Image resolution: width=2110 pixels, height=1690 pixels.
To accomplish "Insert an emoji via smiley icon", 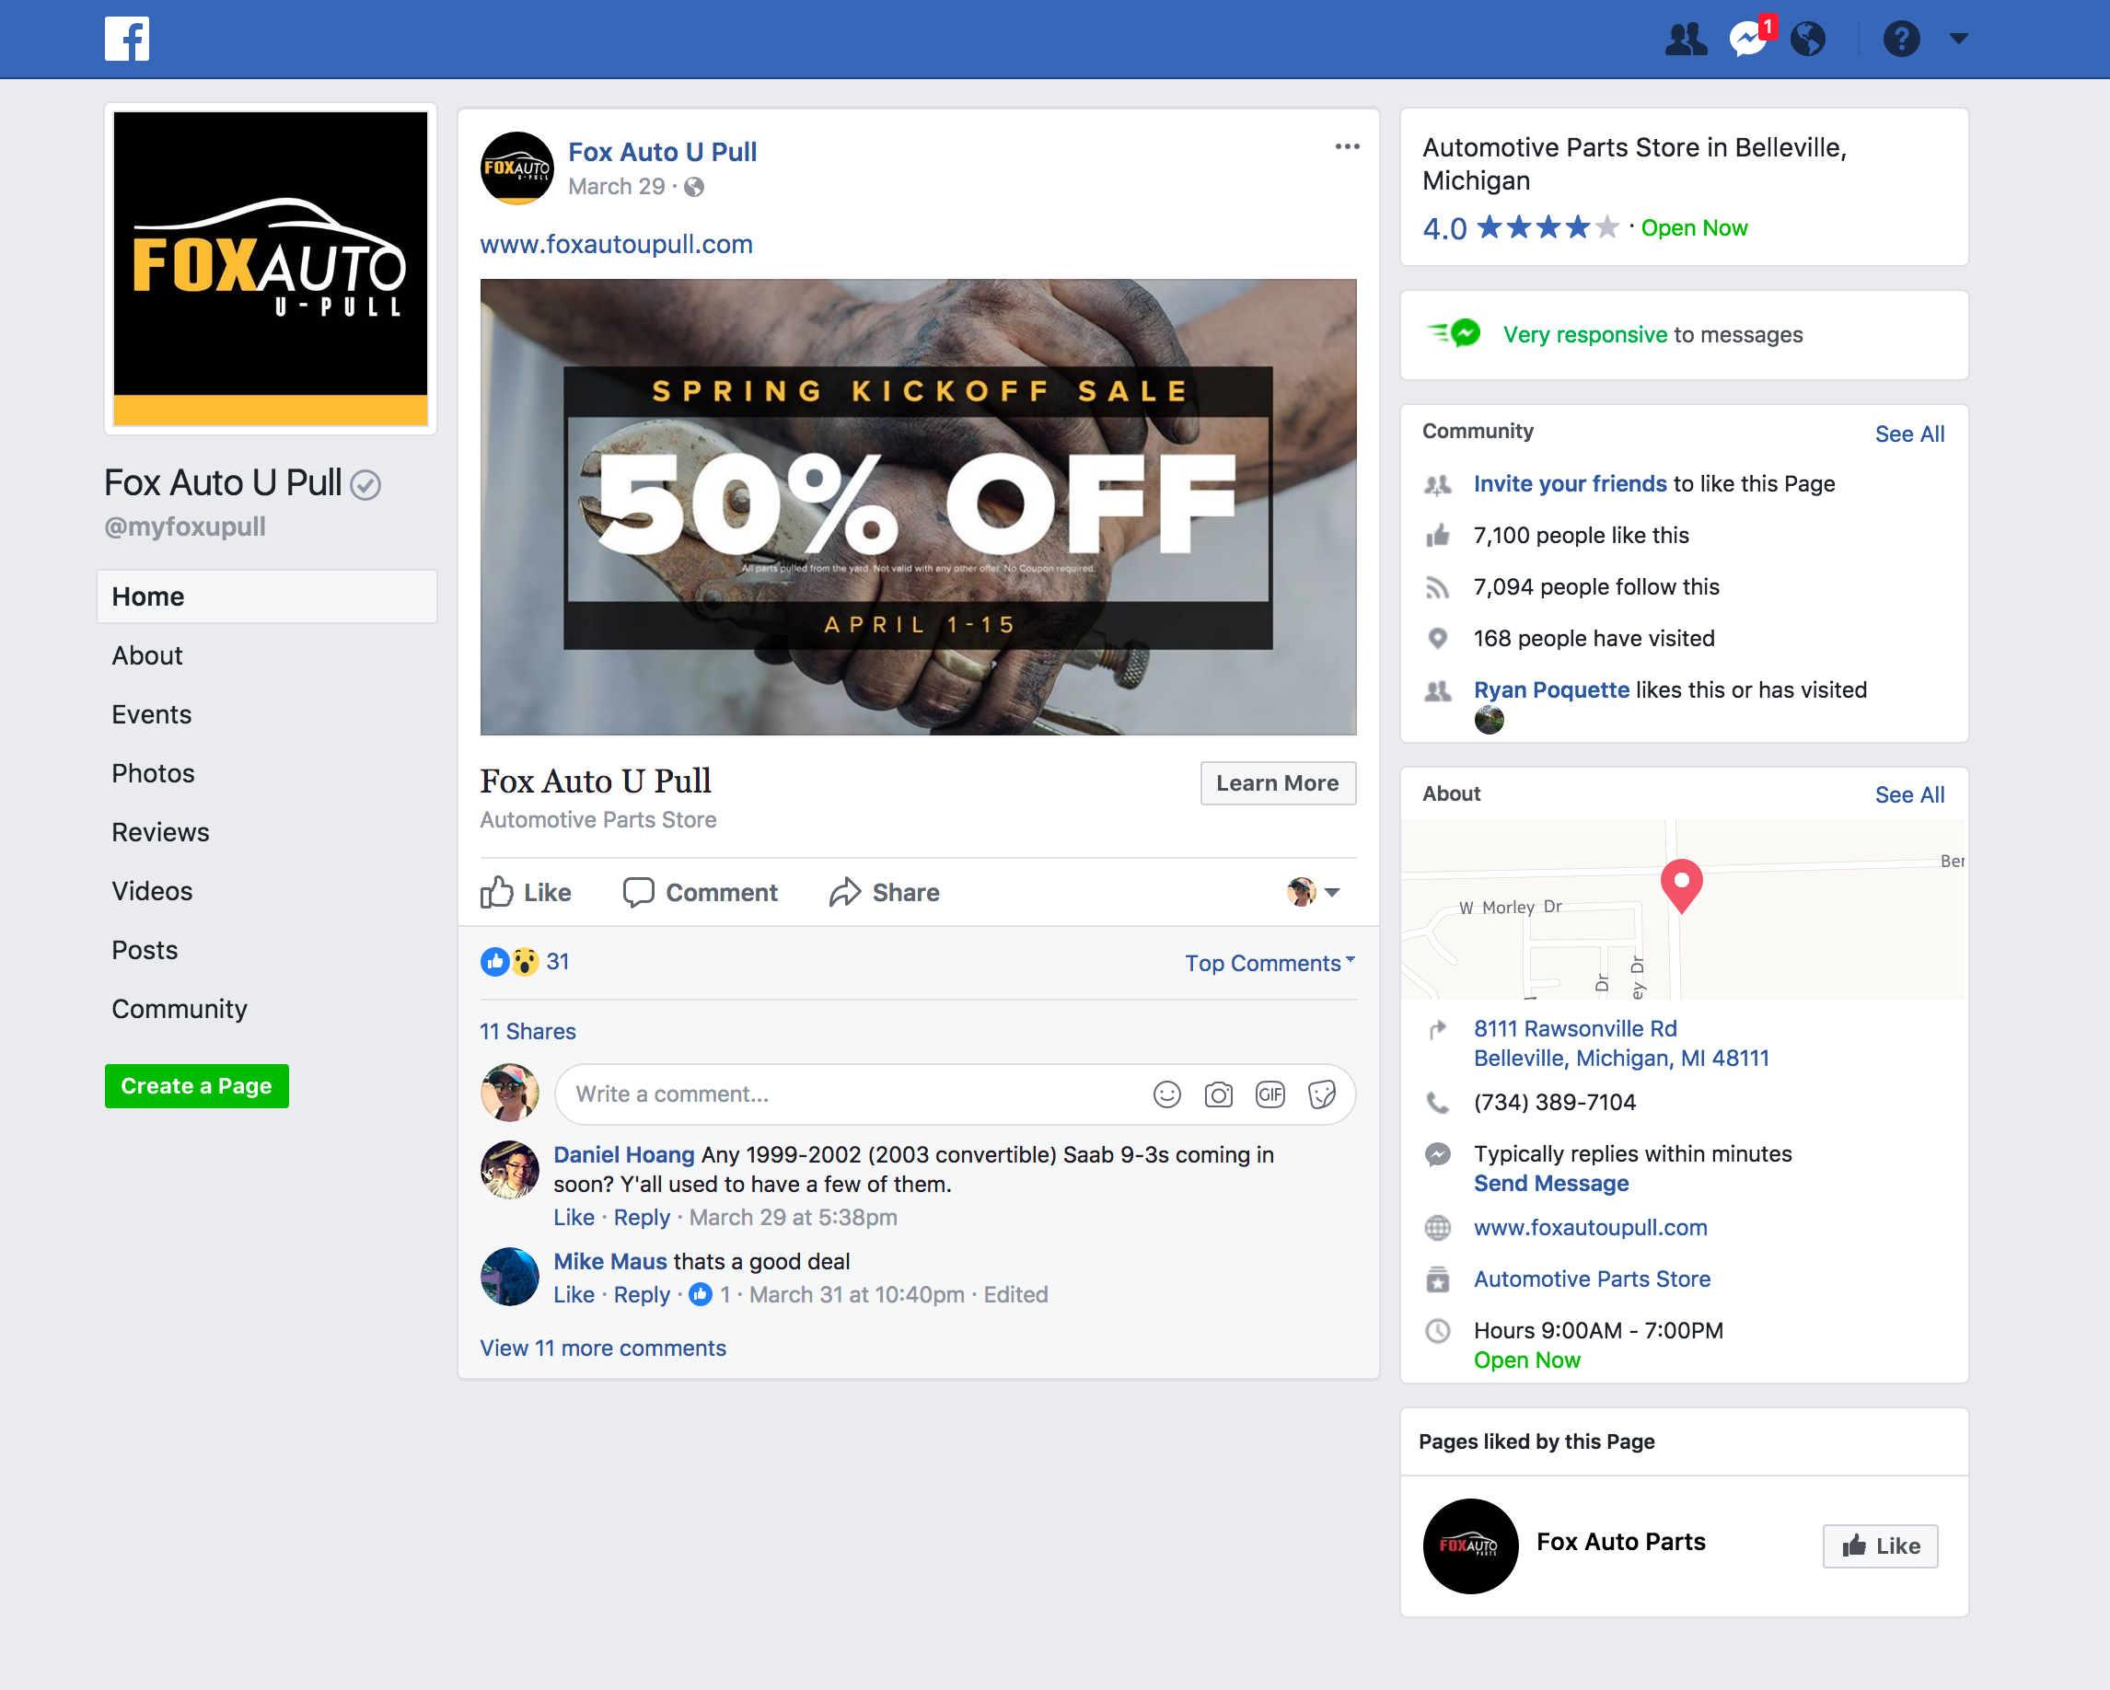I will pyautogui.click(x=1166, y=1094).
